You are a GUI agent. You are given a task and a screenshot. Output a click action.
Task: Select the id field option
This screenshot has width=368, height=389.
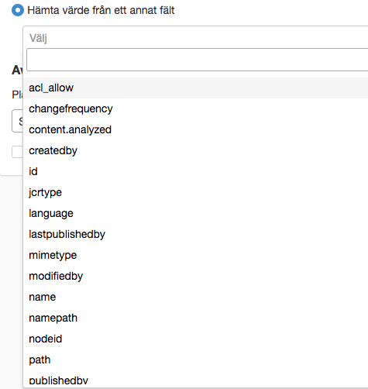pos(196,171)
